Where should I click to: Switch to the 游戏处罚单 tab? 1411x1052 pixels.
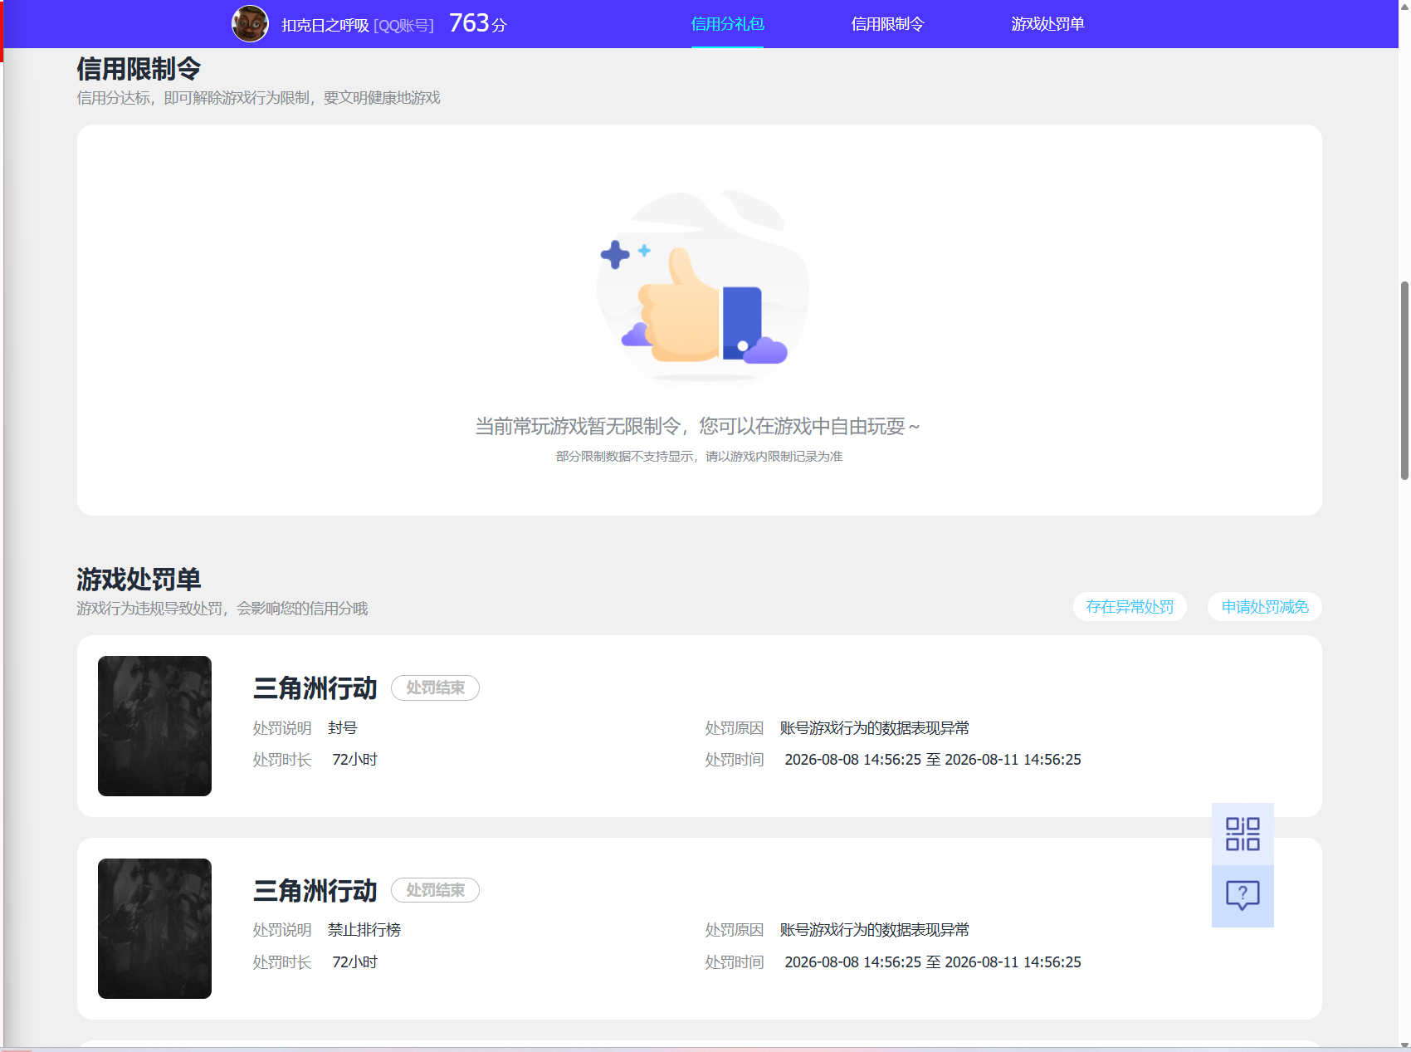pyautogui.click(x=1047, y=24)
